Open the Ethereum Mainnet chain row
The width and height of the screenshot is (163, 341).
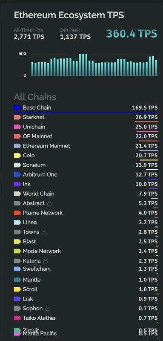86,146
